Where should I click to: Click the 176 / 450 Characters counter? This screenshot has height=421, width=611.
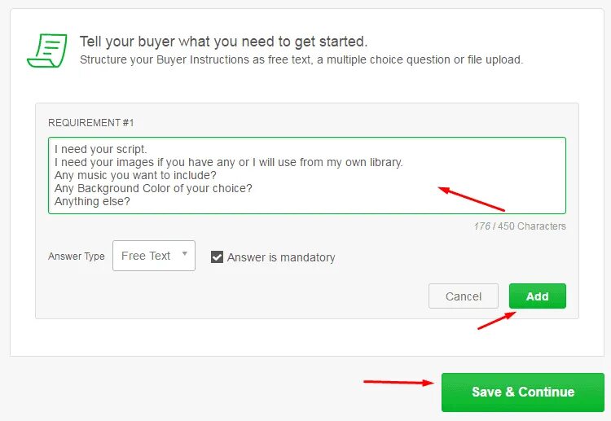pyautogui.click(x=520, y=226)
